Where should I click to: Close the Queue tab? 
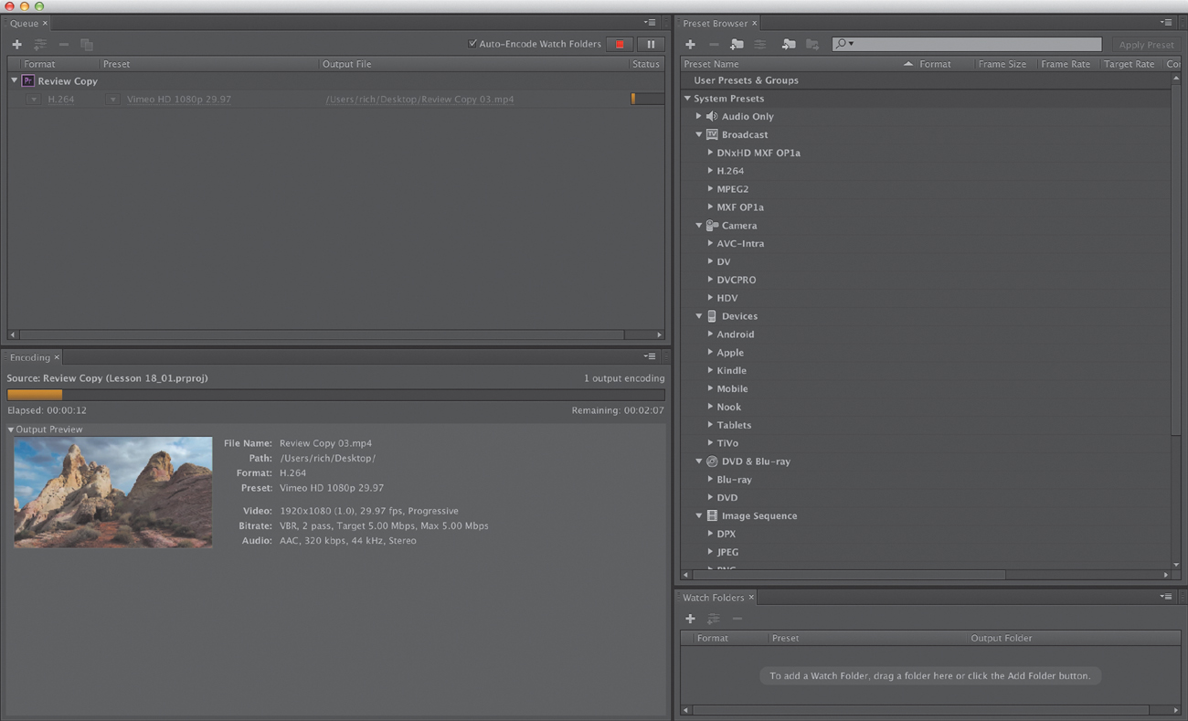pos(45,23)
